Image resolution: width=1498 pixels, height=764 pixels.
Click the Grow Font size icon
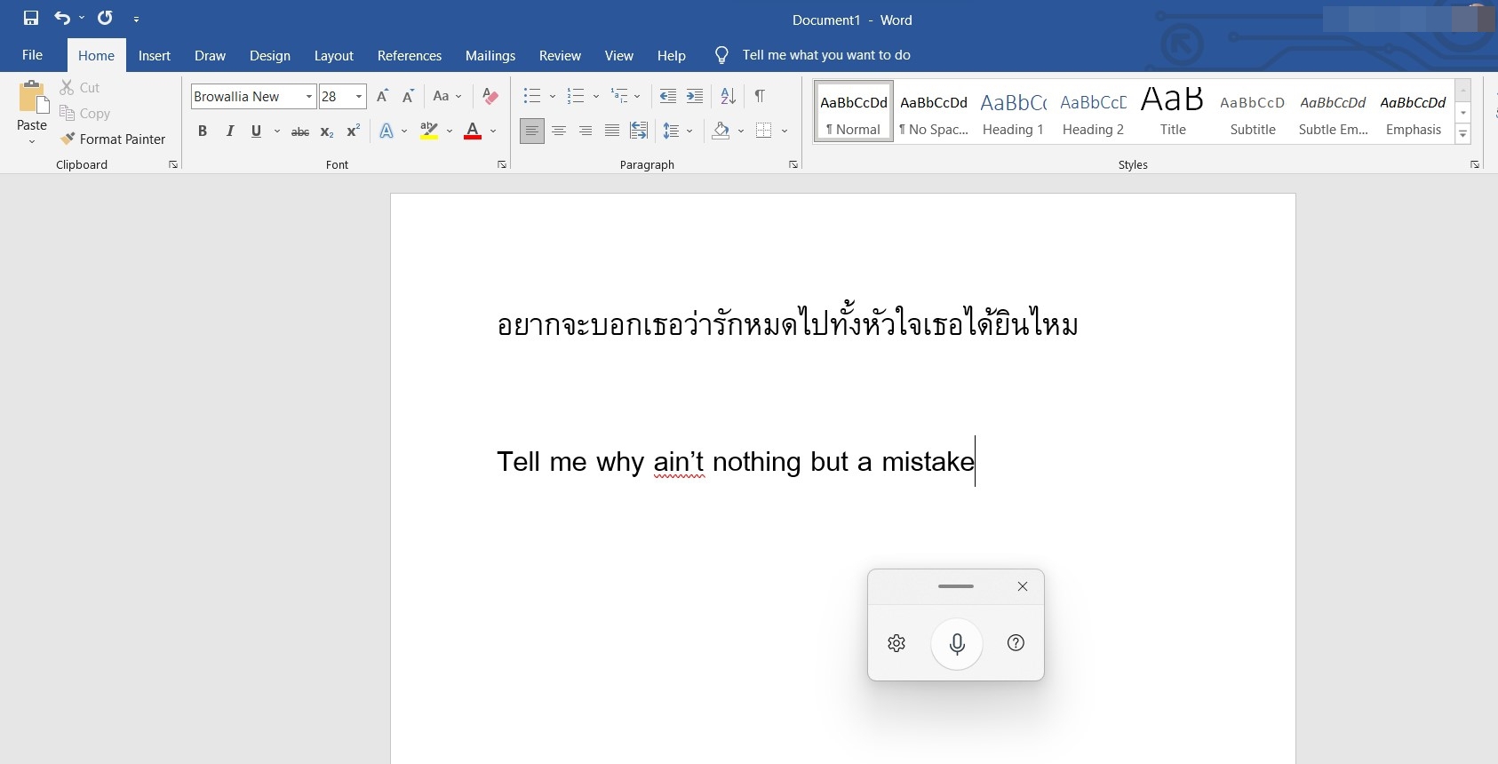pyautogui.click(x=382, y=96)
